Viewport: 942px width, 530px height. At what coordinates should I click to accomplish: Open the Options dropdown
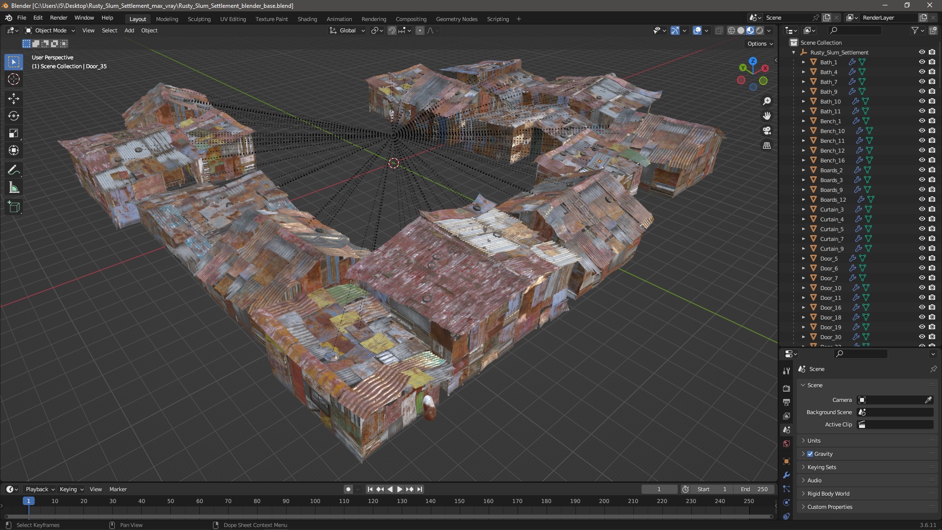coord(760,44)
